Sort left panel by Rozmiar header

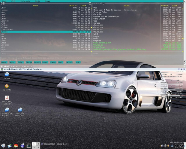point(73,6)
